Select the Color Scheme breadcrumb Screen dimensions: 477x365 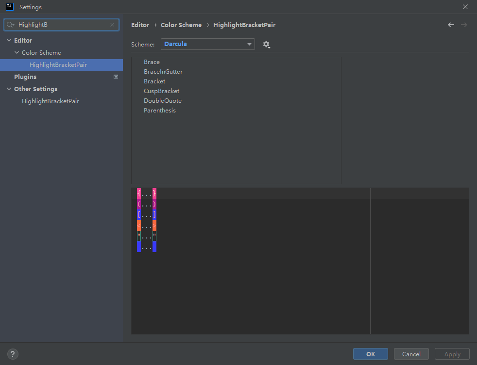182,25
